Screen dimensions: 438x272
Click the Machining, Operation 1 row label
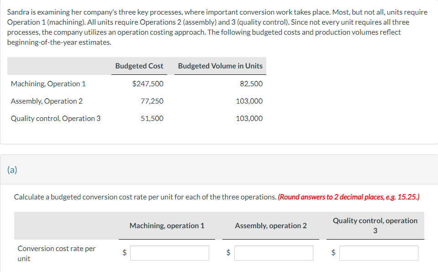(x=48, y=84)
